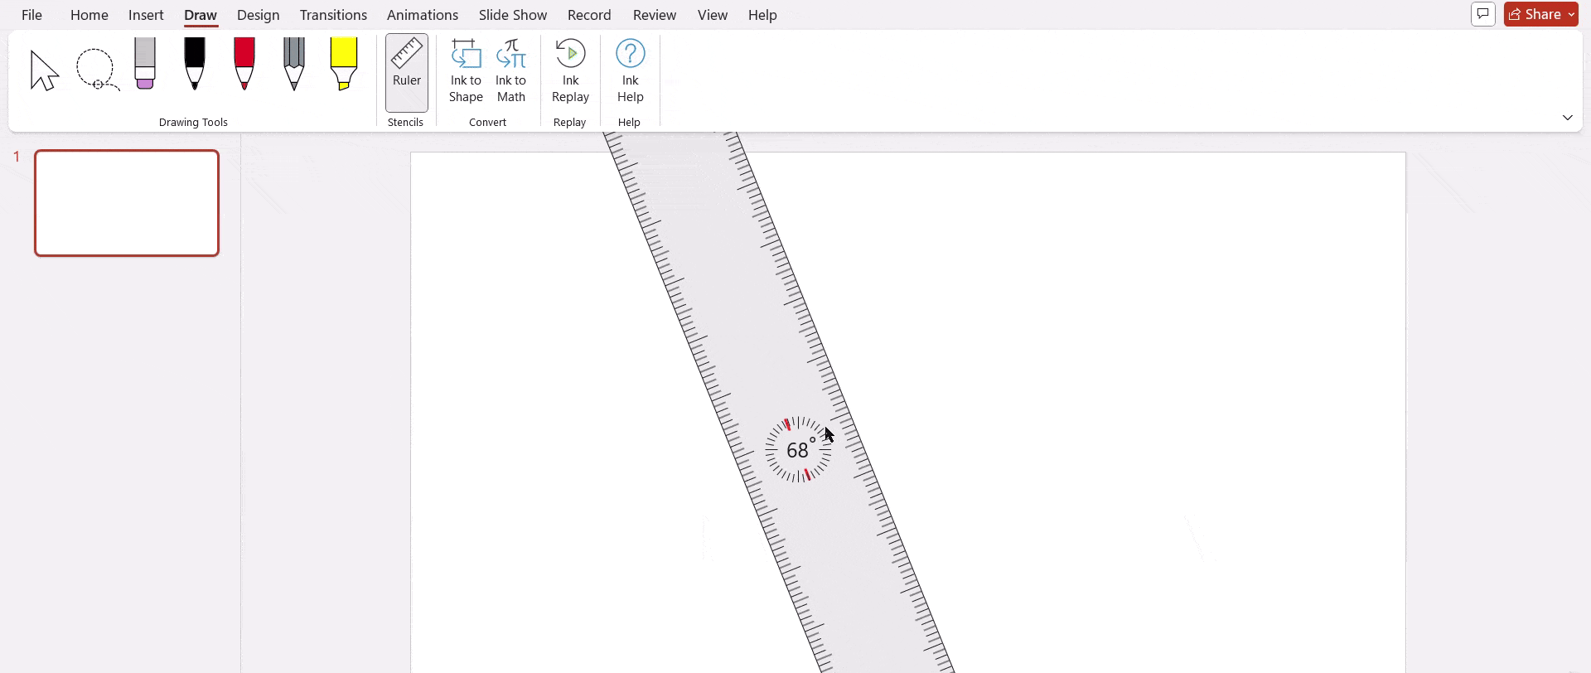Image resolution: width=1591 pixels, height=673 pixels.
Task: Switch to the Transitions tab
Action: 333,15
